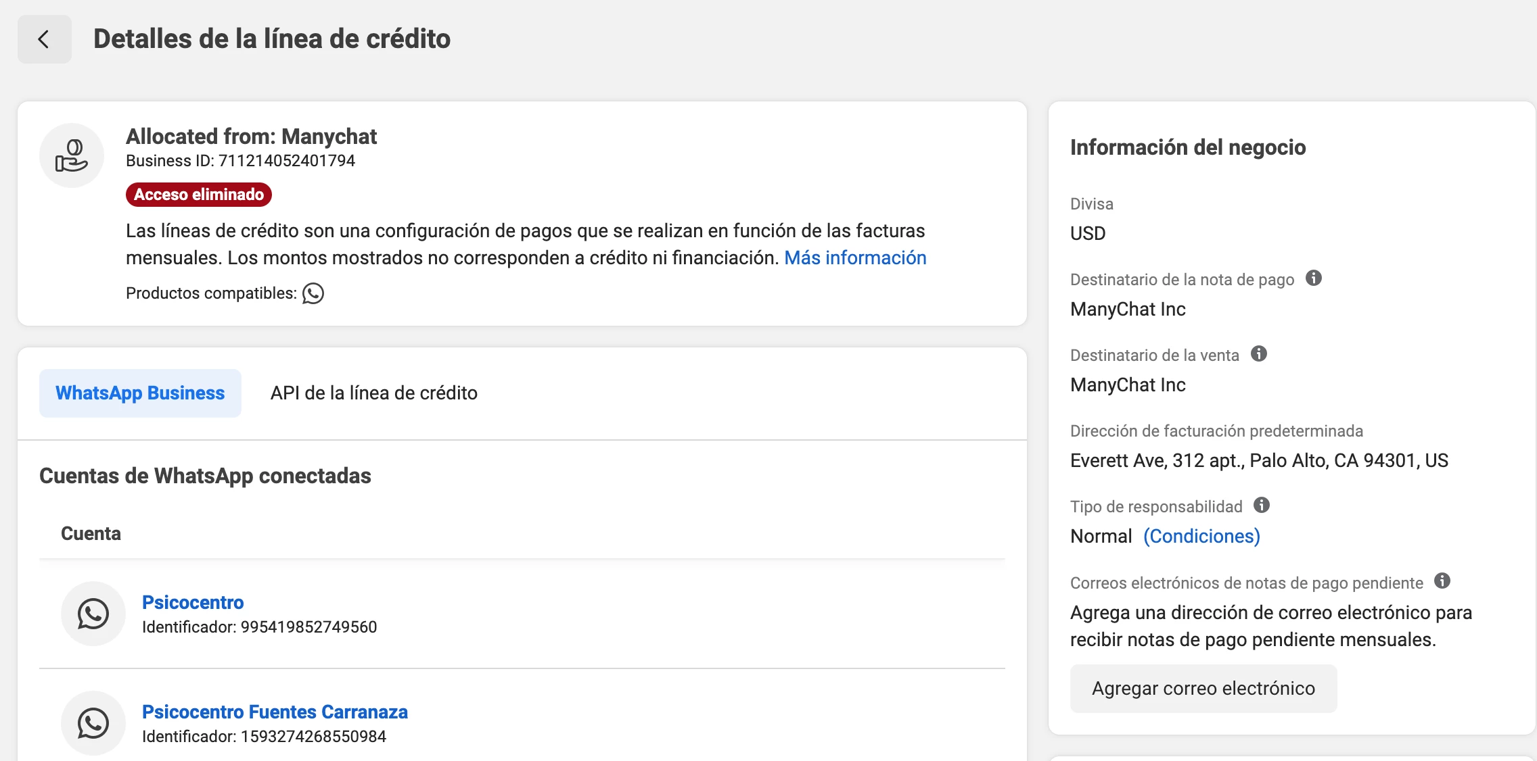Click the Acceso eliminado status badge
The width and height of the screenshot is (1537, 761).
click(x=199, y=195)
